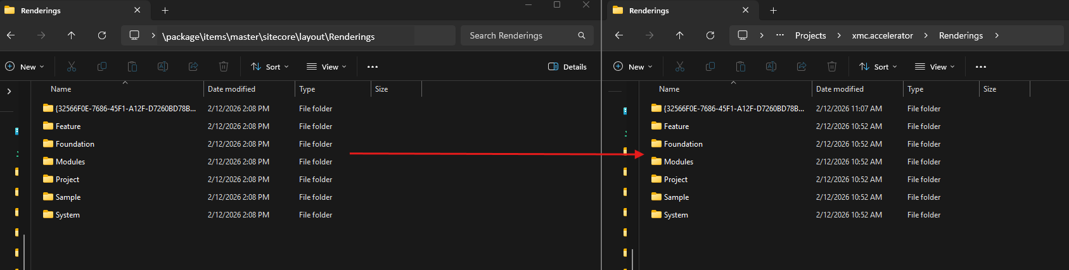The image size is (1069, 270).
Task: Open Sort dropdown in right window
Action: click(878, 66)
